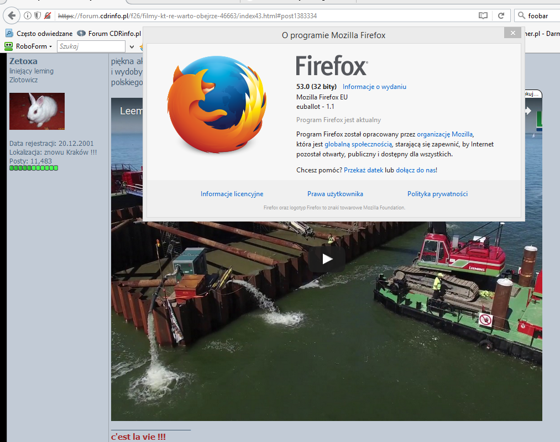This screenshot has width=560, height=442.
Task: Follow the organizację Mozilla link
Action: pos(444,134)
